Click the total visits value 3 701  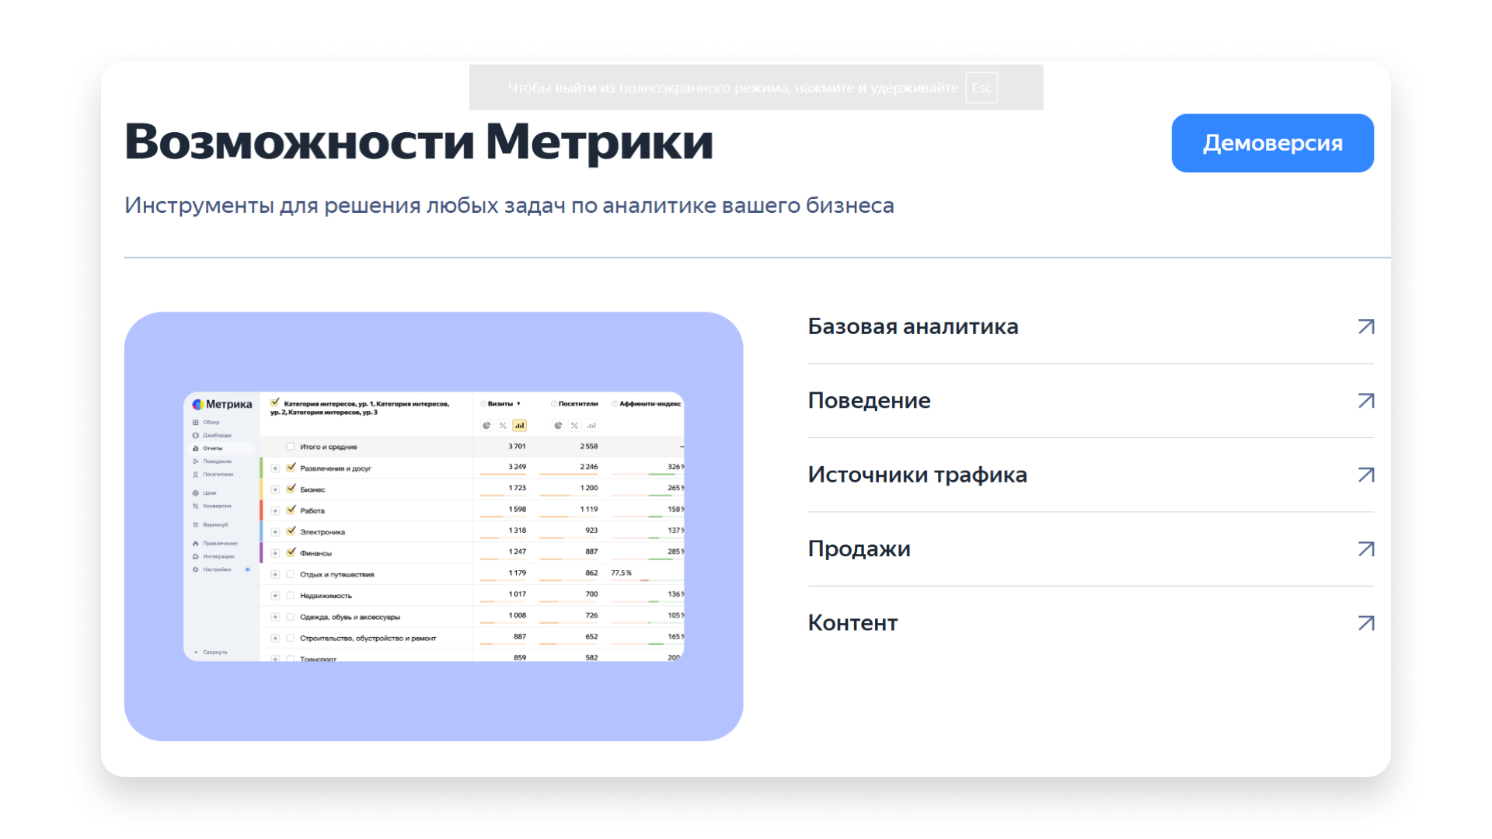(517, 447)
